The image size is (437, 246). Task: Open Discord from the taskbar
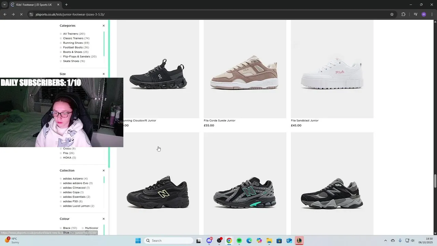pyautogui.click(x=209, y=241)
